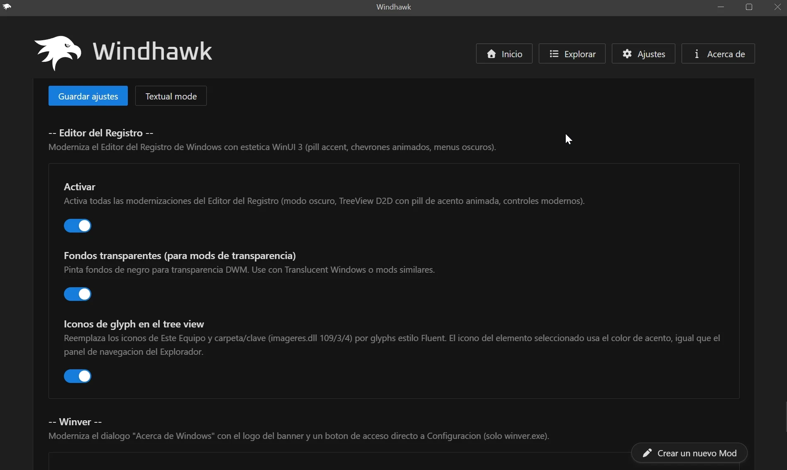Maximize the Windhawk window

pyautogui.click(x=749, y=7)
